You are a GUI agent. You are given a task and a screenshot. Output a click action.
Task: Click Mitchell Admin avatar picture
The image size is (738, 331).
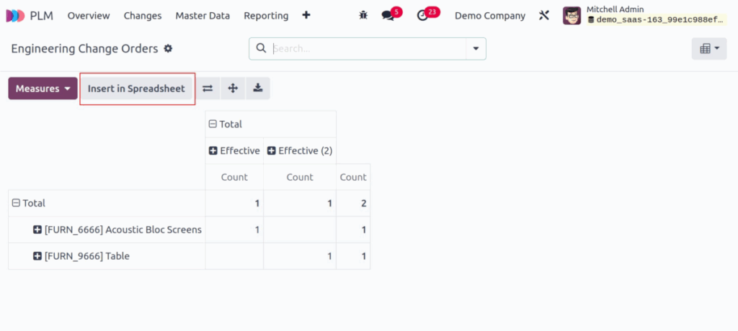point(572,16)
